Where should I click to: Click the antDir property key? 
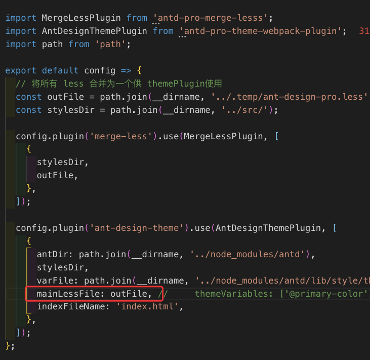click(52, 254)
